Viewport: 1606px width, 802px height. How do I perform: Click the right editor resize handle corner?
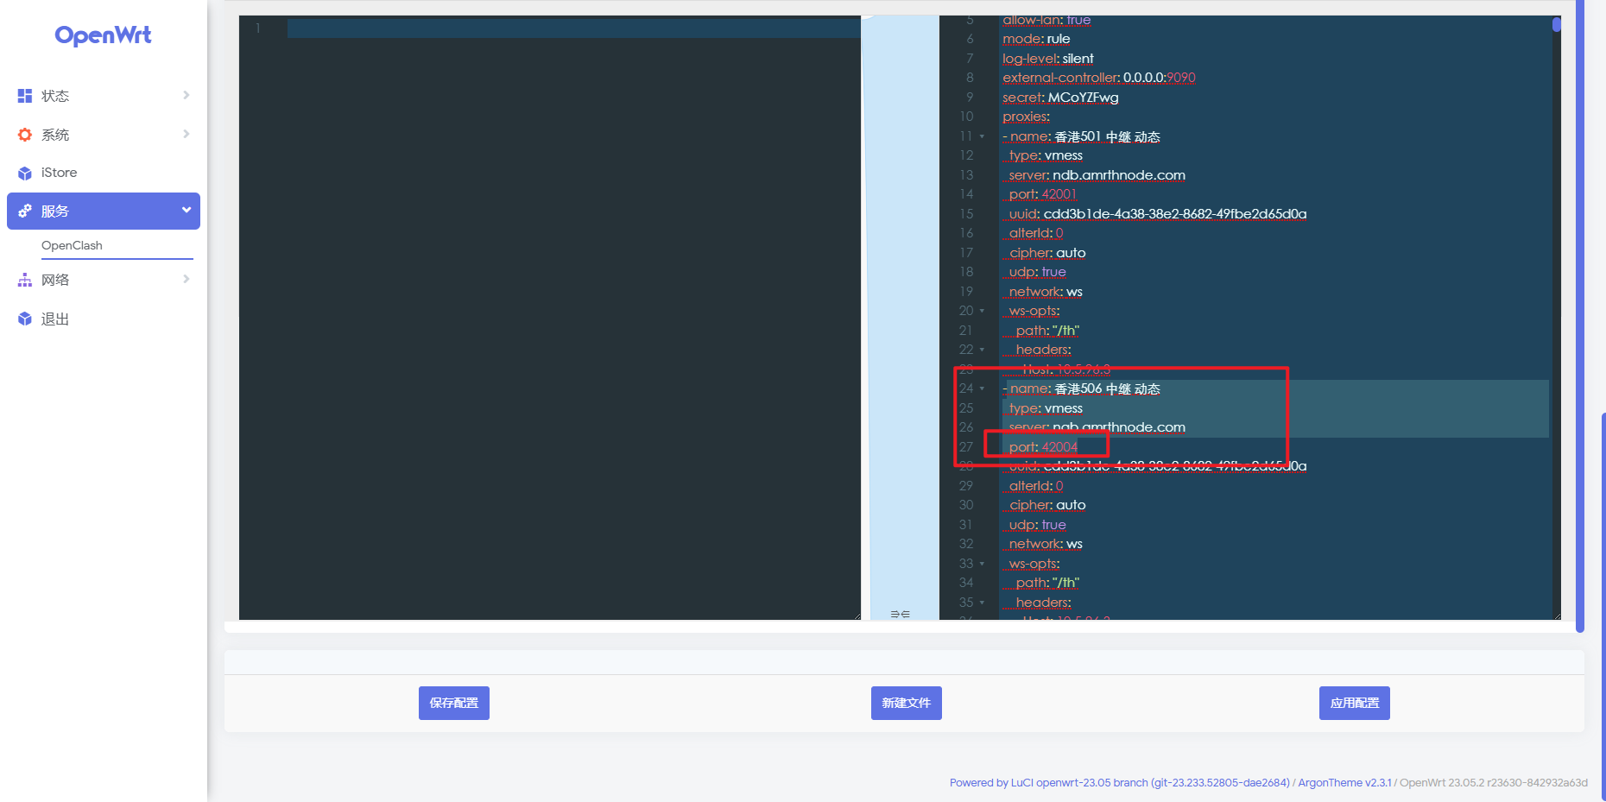pyautogui.click(x=1557, y=616)
